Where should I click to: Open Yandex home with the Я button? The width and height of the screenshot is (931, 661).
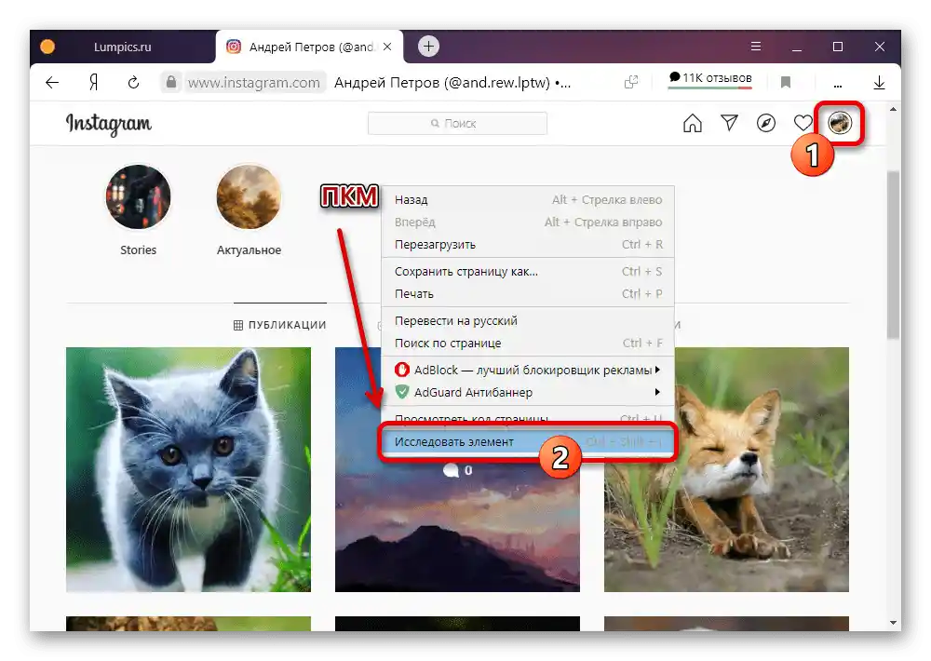click(x=93, y=83)
